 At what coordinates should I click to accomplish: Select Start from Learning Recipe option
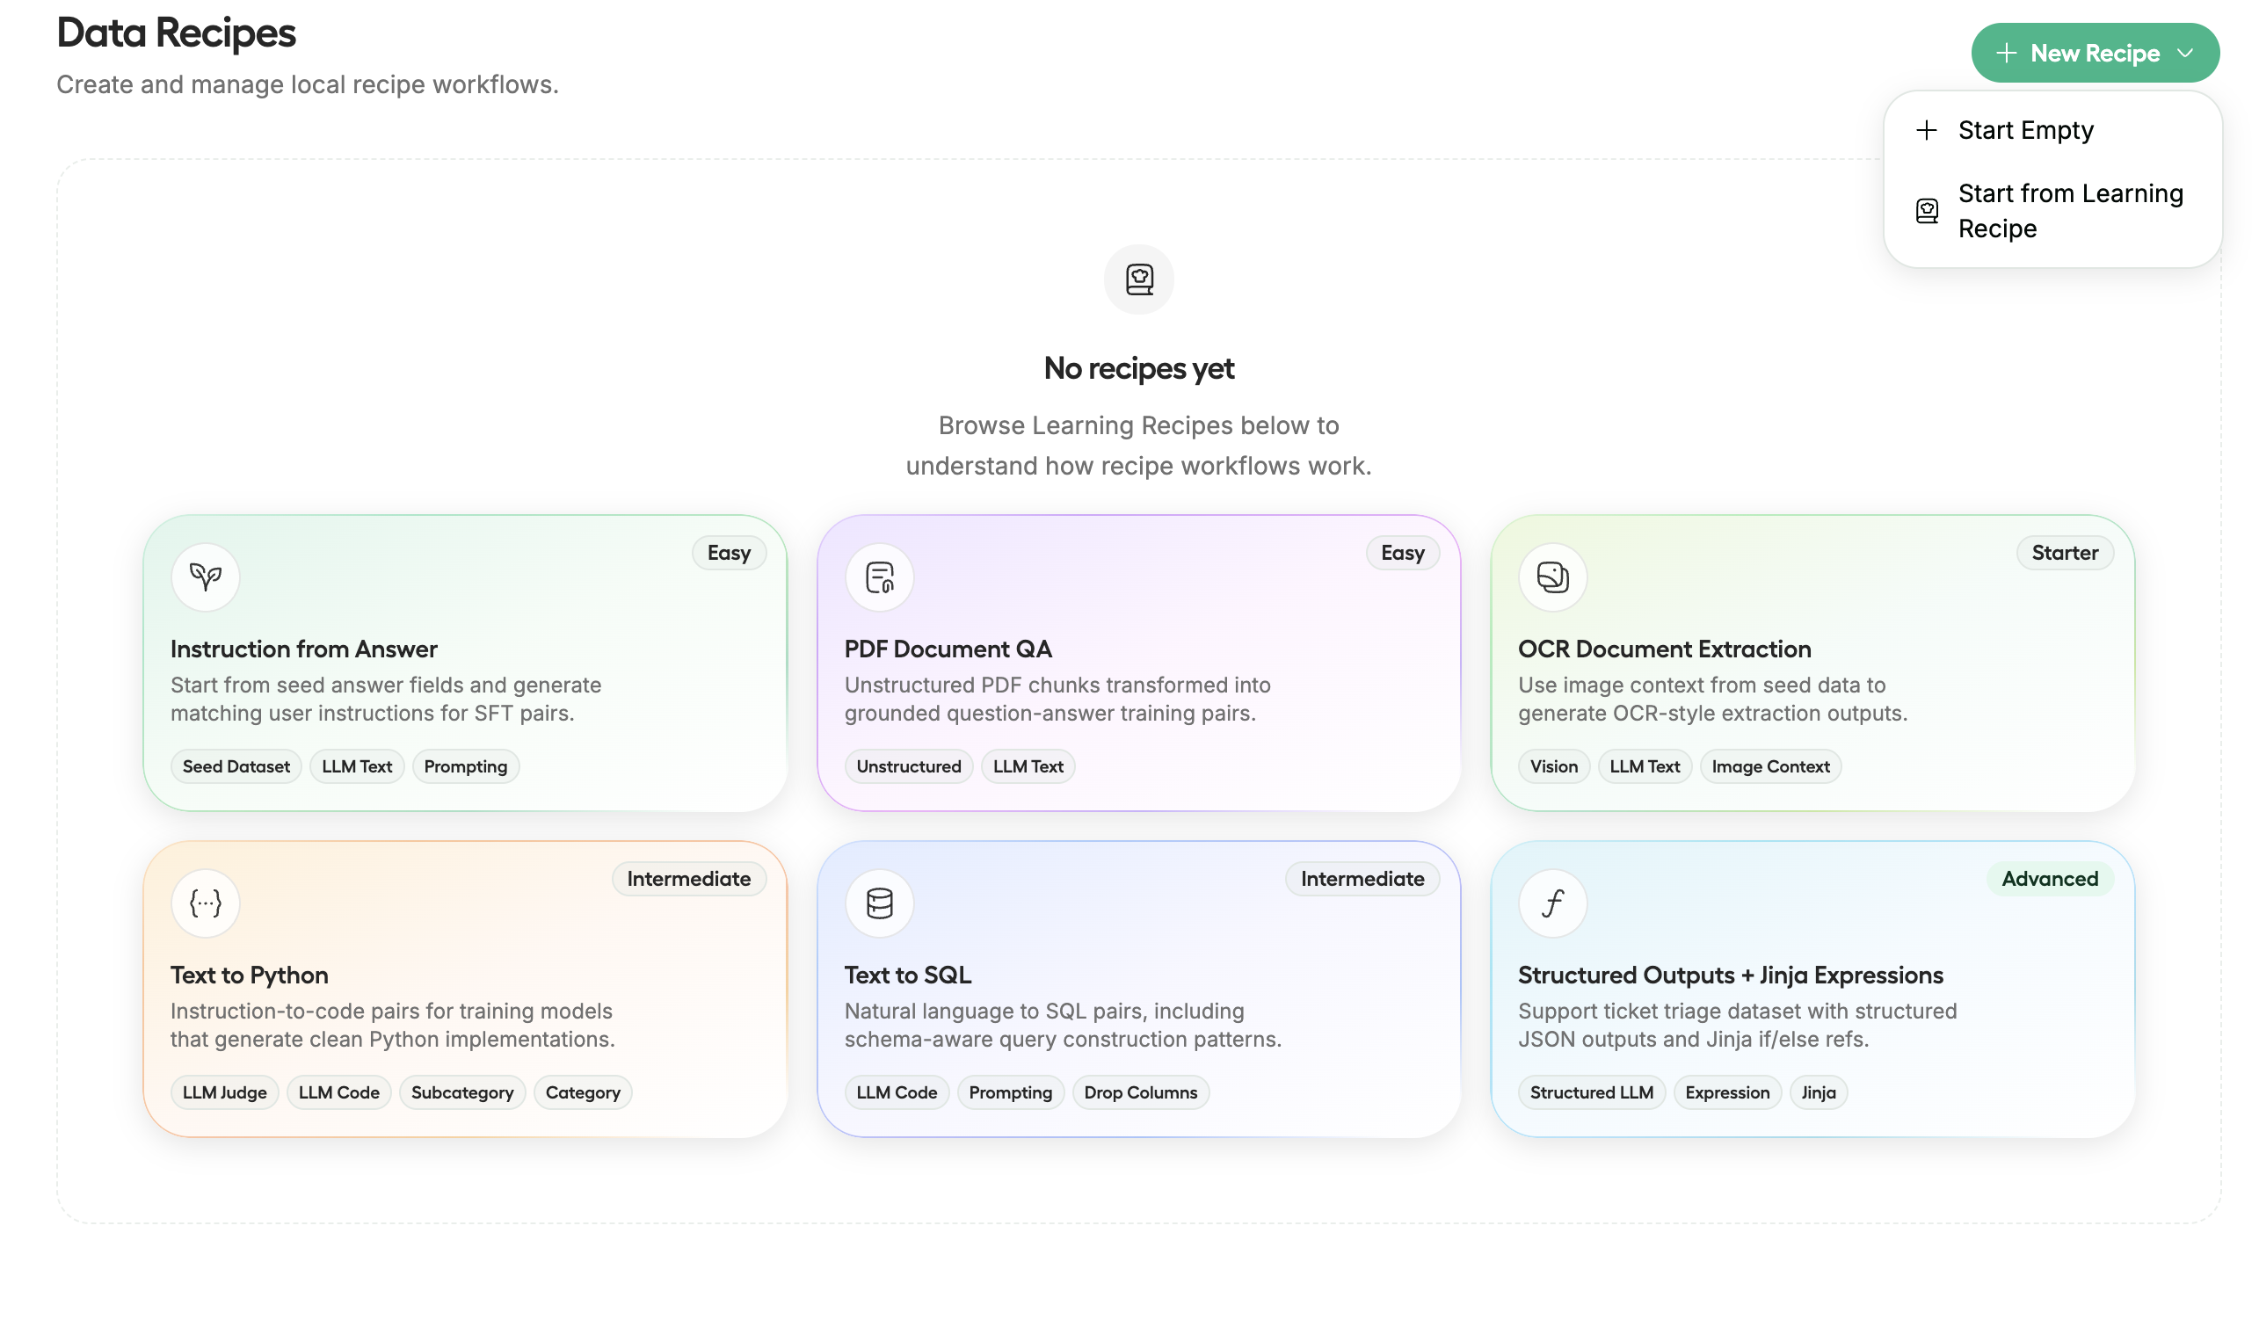[2069, 211]
